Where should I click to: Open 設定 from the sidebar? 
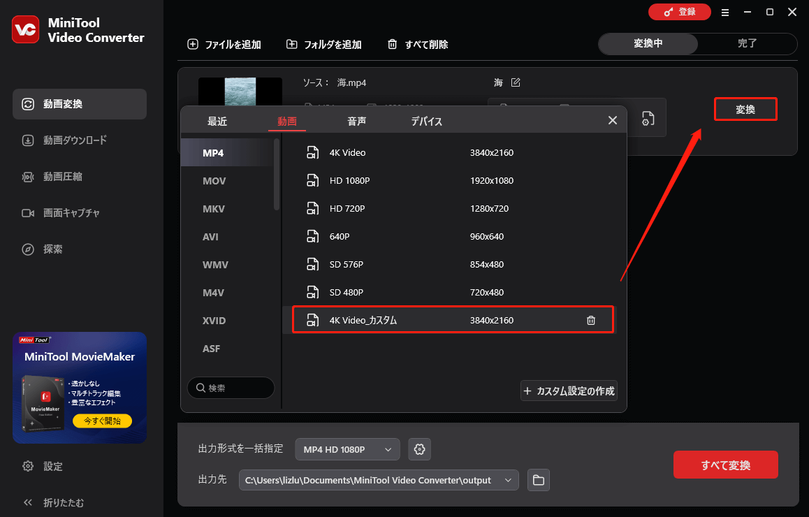click(x=43, y=467)
